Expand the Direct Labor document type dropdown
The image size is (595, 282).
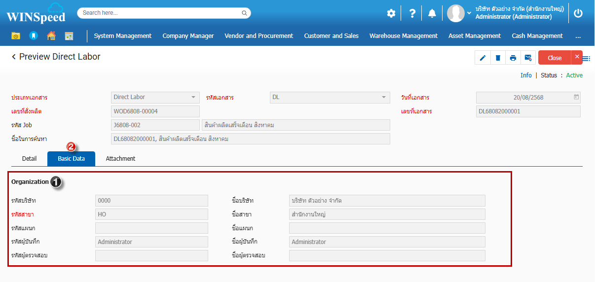pyautogui.click(x=193, y=97)
